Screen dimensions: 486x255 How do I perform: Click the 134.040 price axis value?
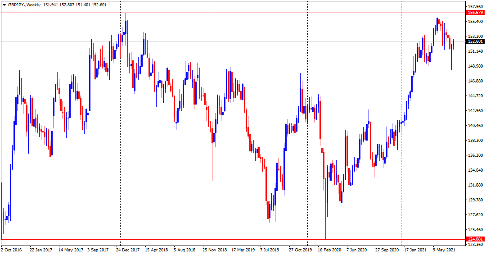(x=476, y=170)
